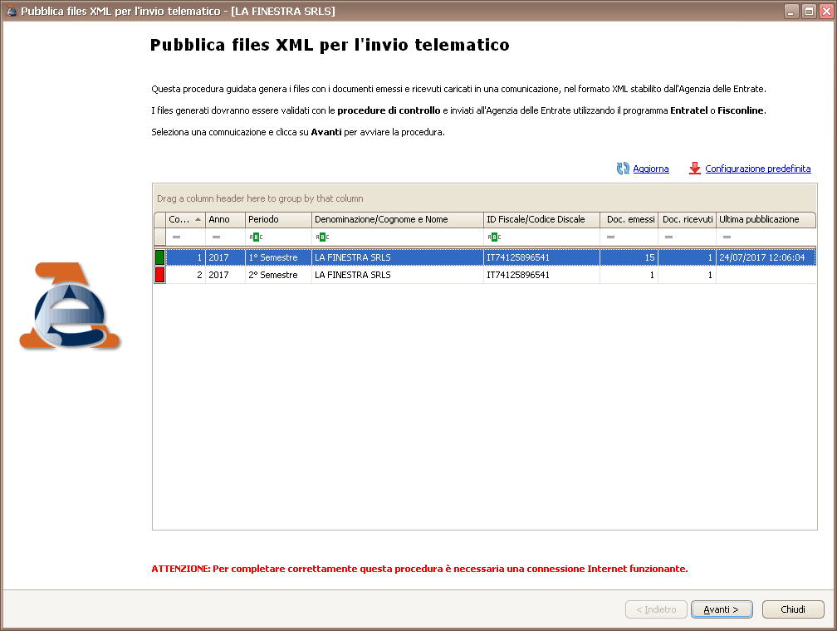Screen dimensions: 837x631
Task: Click the Doc. emessi filter equals icon
Action: coord(610,237)
